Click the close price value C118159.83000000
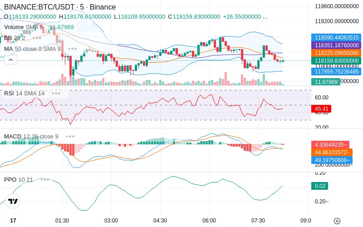 tap(194, 17)
